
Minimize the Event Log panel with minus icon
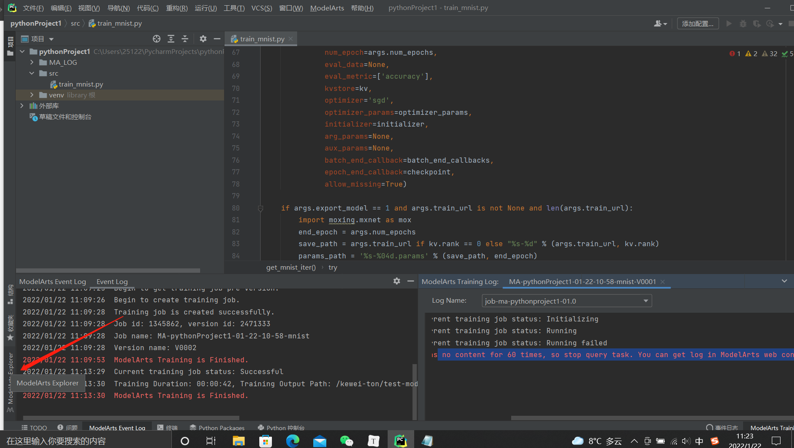410,281
